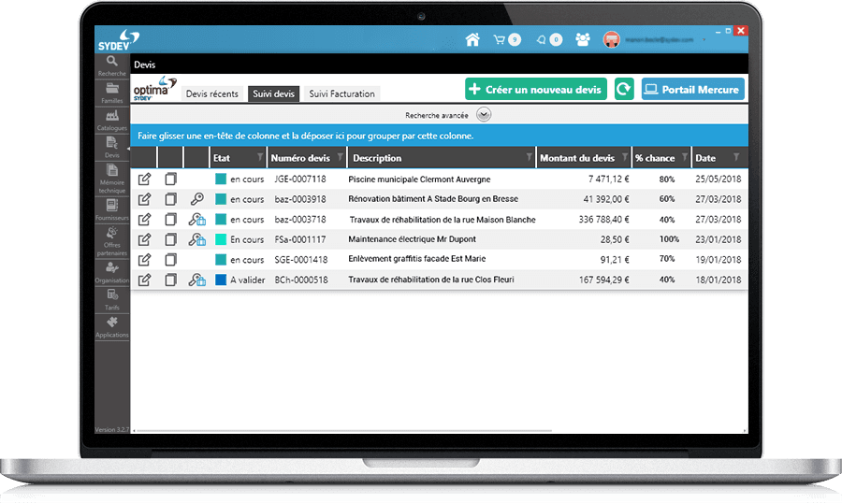Click the group-by-column drop area banner

coord(440,136)
